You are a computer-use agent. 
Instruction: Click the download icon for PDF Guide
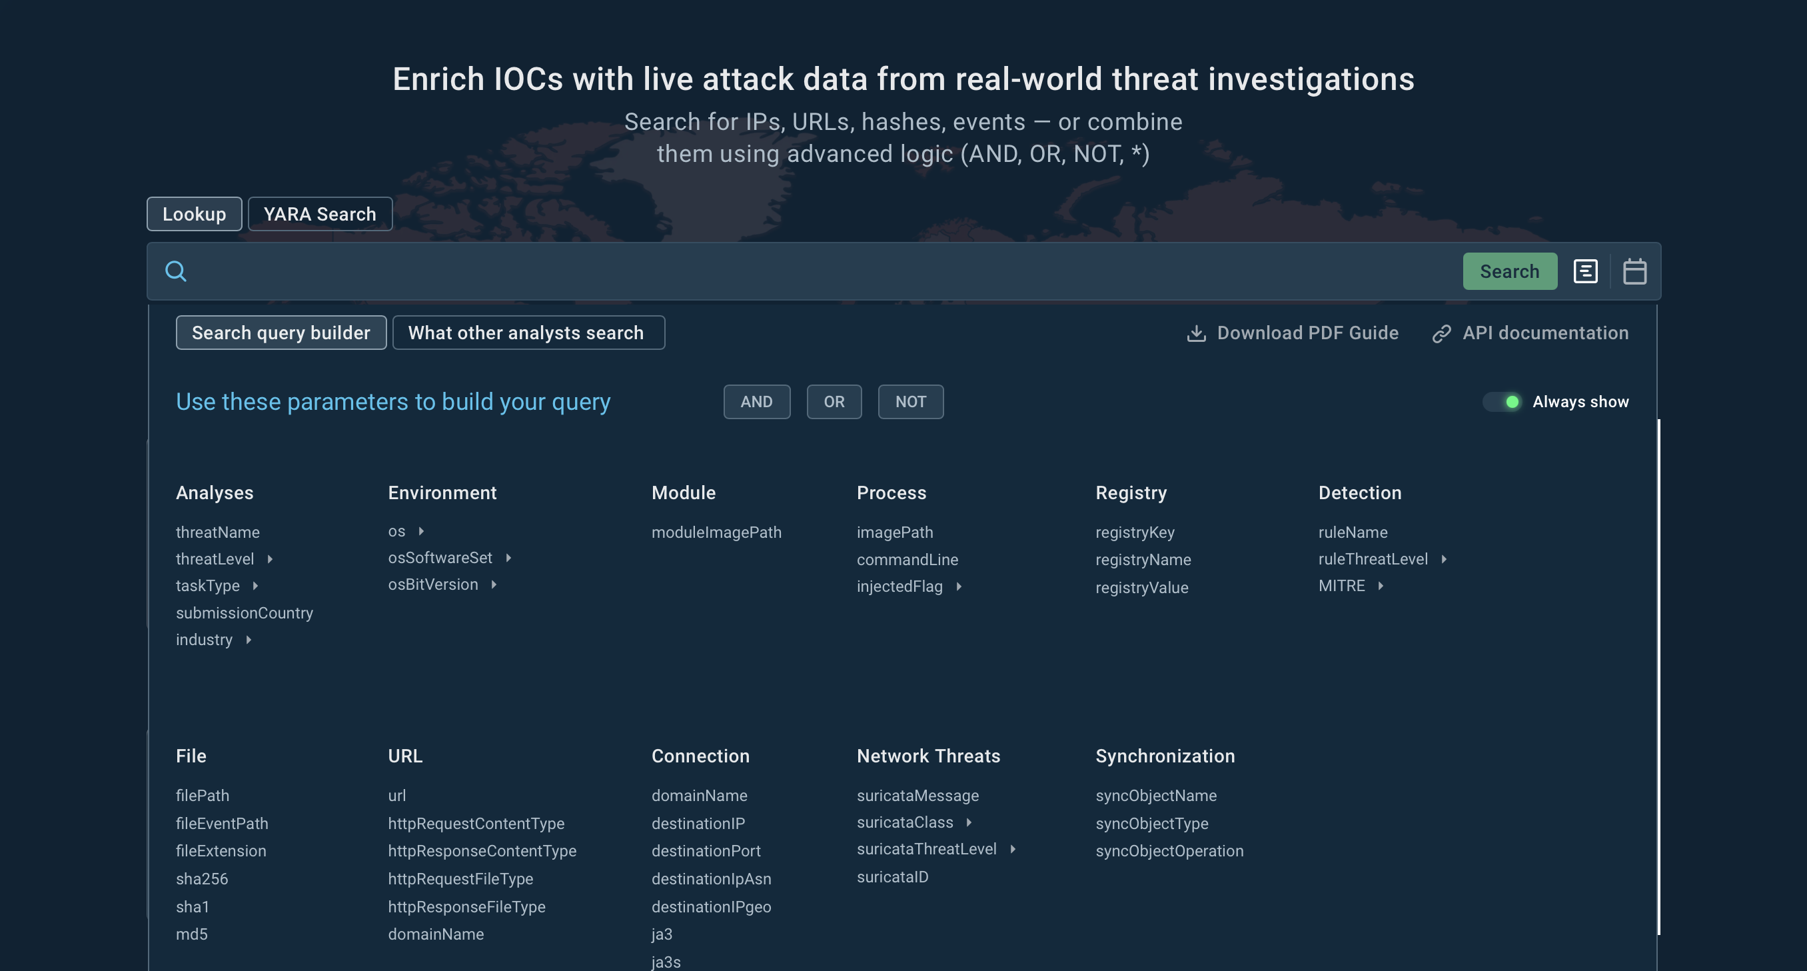pos(1196,333)
